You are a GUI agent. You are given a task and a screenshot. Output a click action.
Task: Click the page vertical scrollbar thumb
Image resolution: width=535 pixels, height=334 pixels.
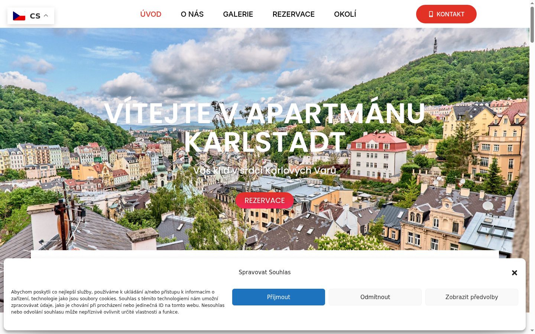[x=532, y=24]
